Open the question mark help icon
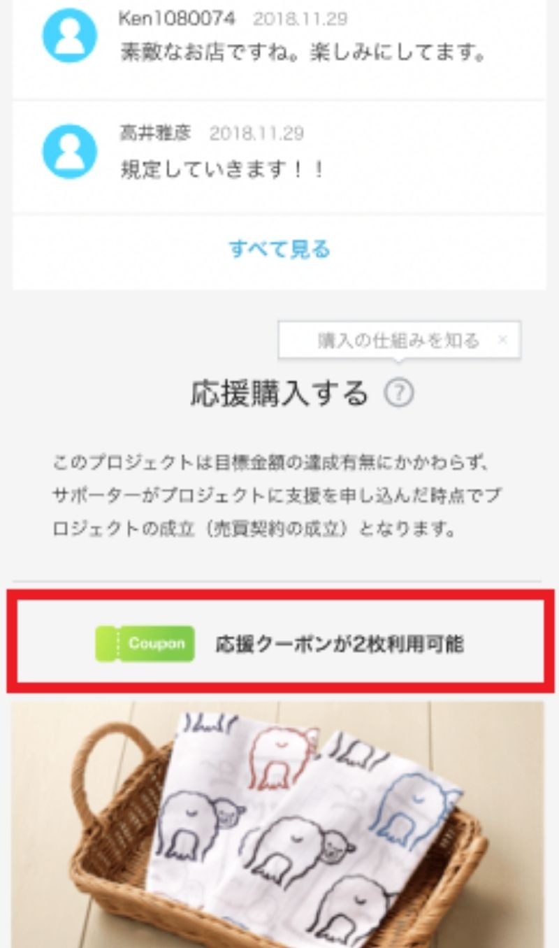The width and height of the screenshot is (559, 948). 399,394
